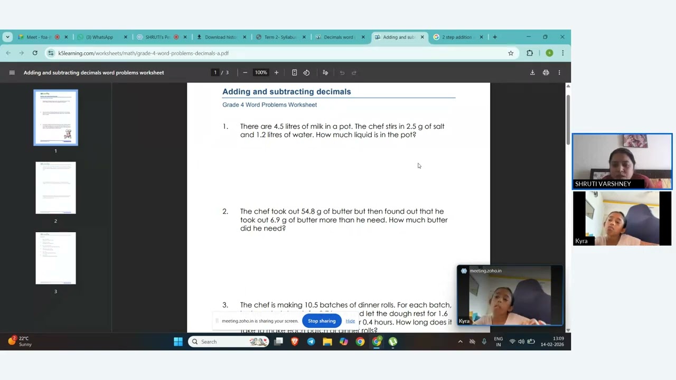Image resolution: width=676 pixels, height=380 pixels.
Task: Click the redo arrow in PDF toolbar
Action: tap(354, 73)
